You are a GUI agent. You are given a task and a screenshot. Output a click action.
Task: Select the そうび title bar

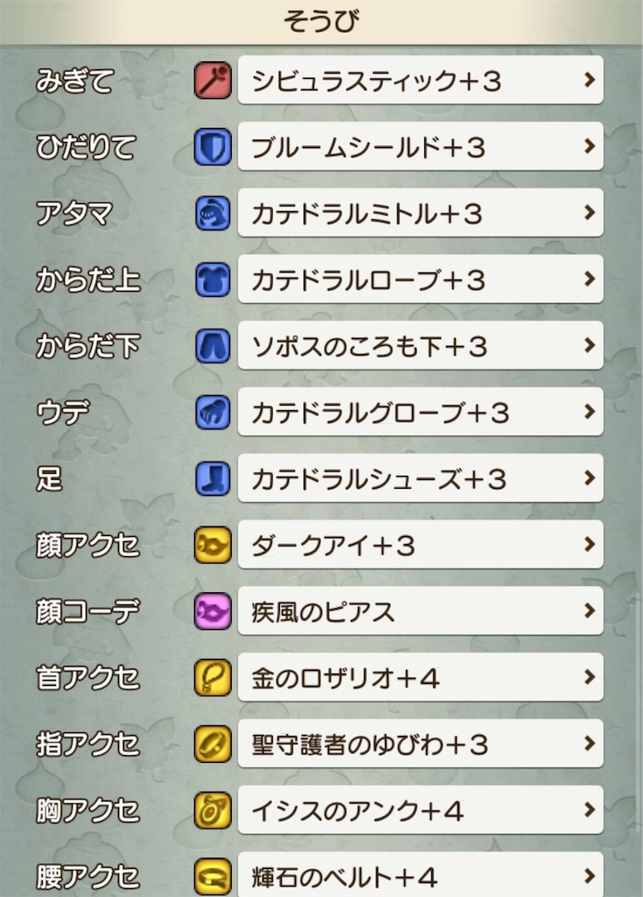pos(321,18)
